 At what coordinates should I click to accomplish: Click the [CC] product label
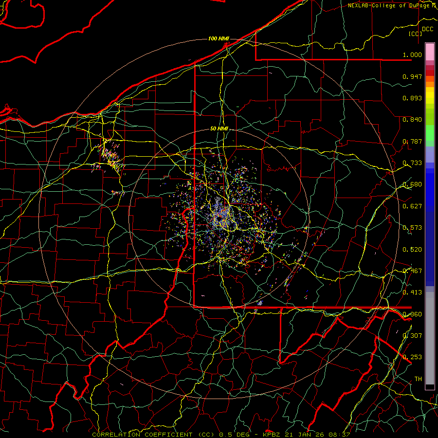pyautogui.click(x=415, y=34)
